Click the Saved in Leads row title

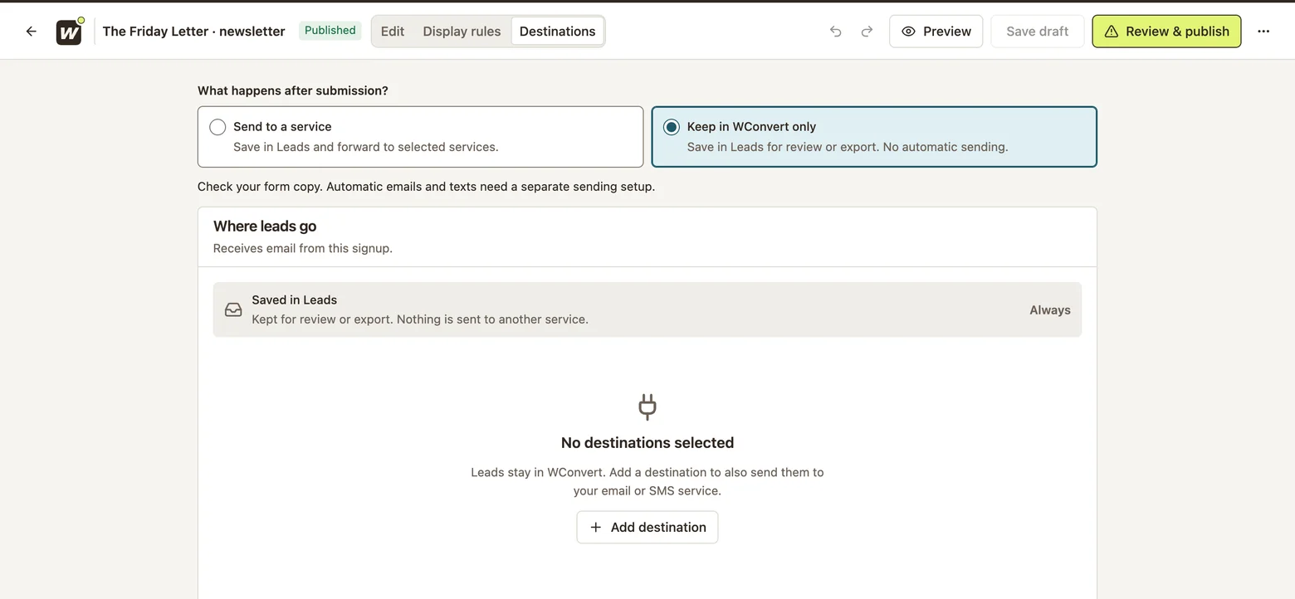click(295, 300)
